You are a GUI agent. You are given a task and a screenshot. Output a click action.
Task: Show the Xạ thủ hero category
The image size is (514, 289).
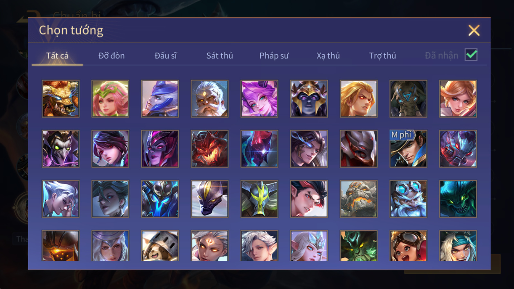coord(328,56)
